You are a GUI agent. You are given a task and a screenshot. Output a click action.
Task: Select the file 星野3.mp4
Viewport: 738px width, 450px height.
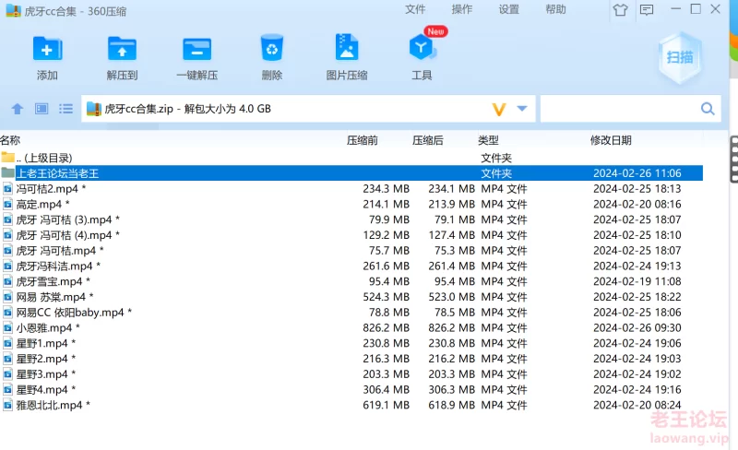click(351, 374)
